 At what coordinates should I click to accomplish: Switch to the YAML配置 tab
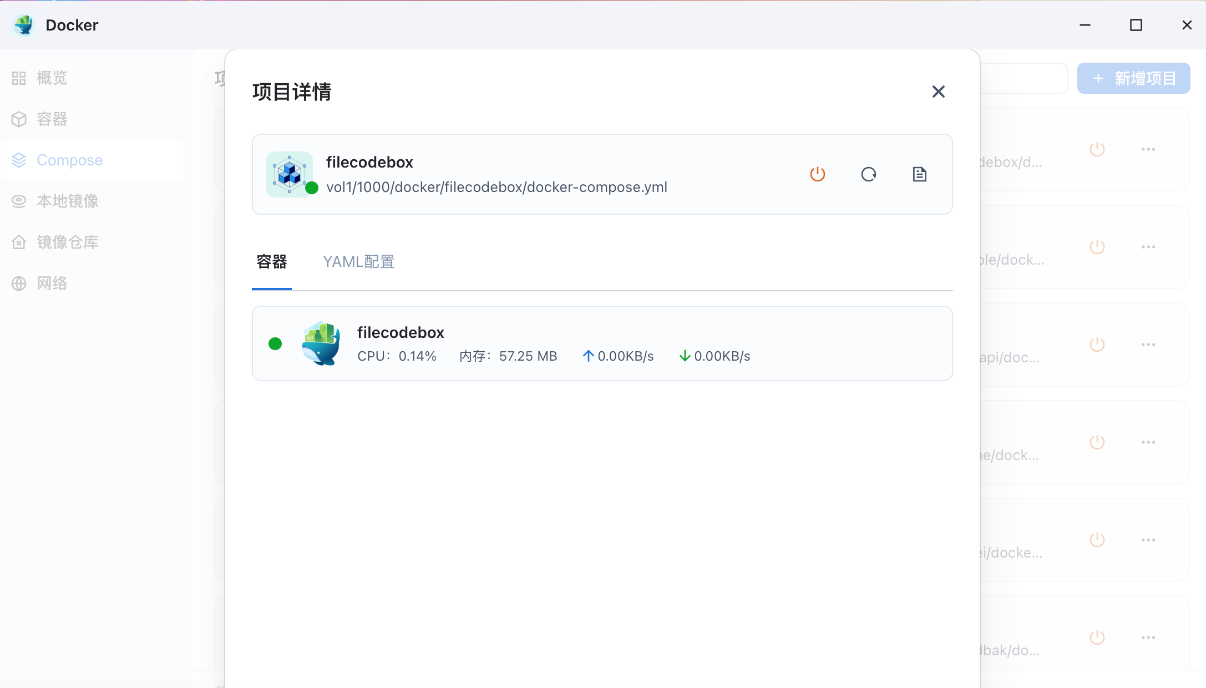pos(359,261)
